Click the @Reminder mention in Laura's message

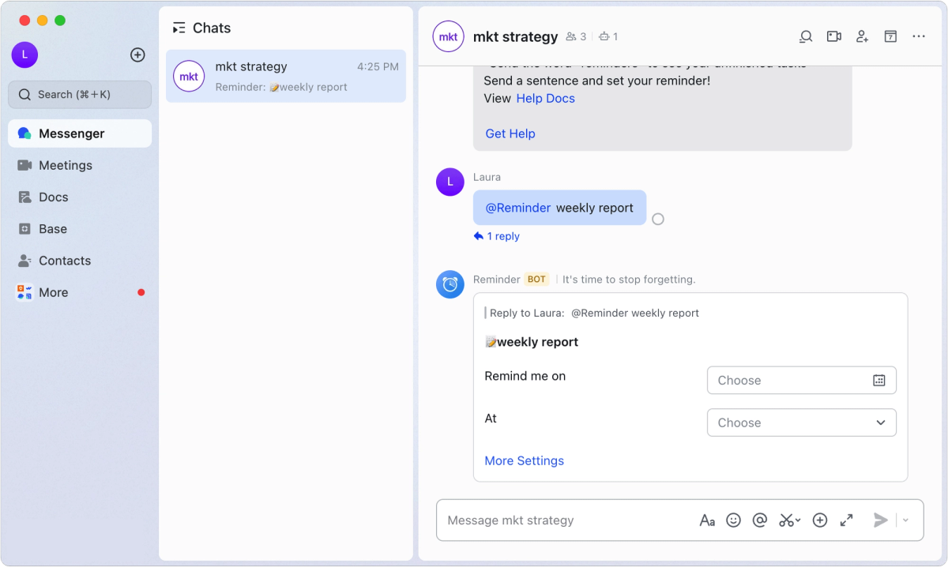pyautogui.click(x=518, y=208)
